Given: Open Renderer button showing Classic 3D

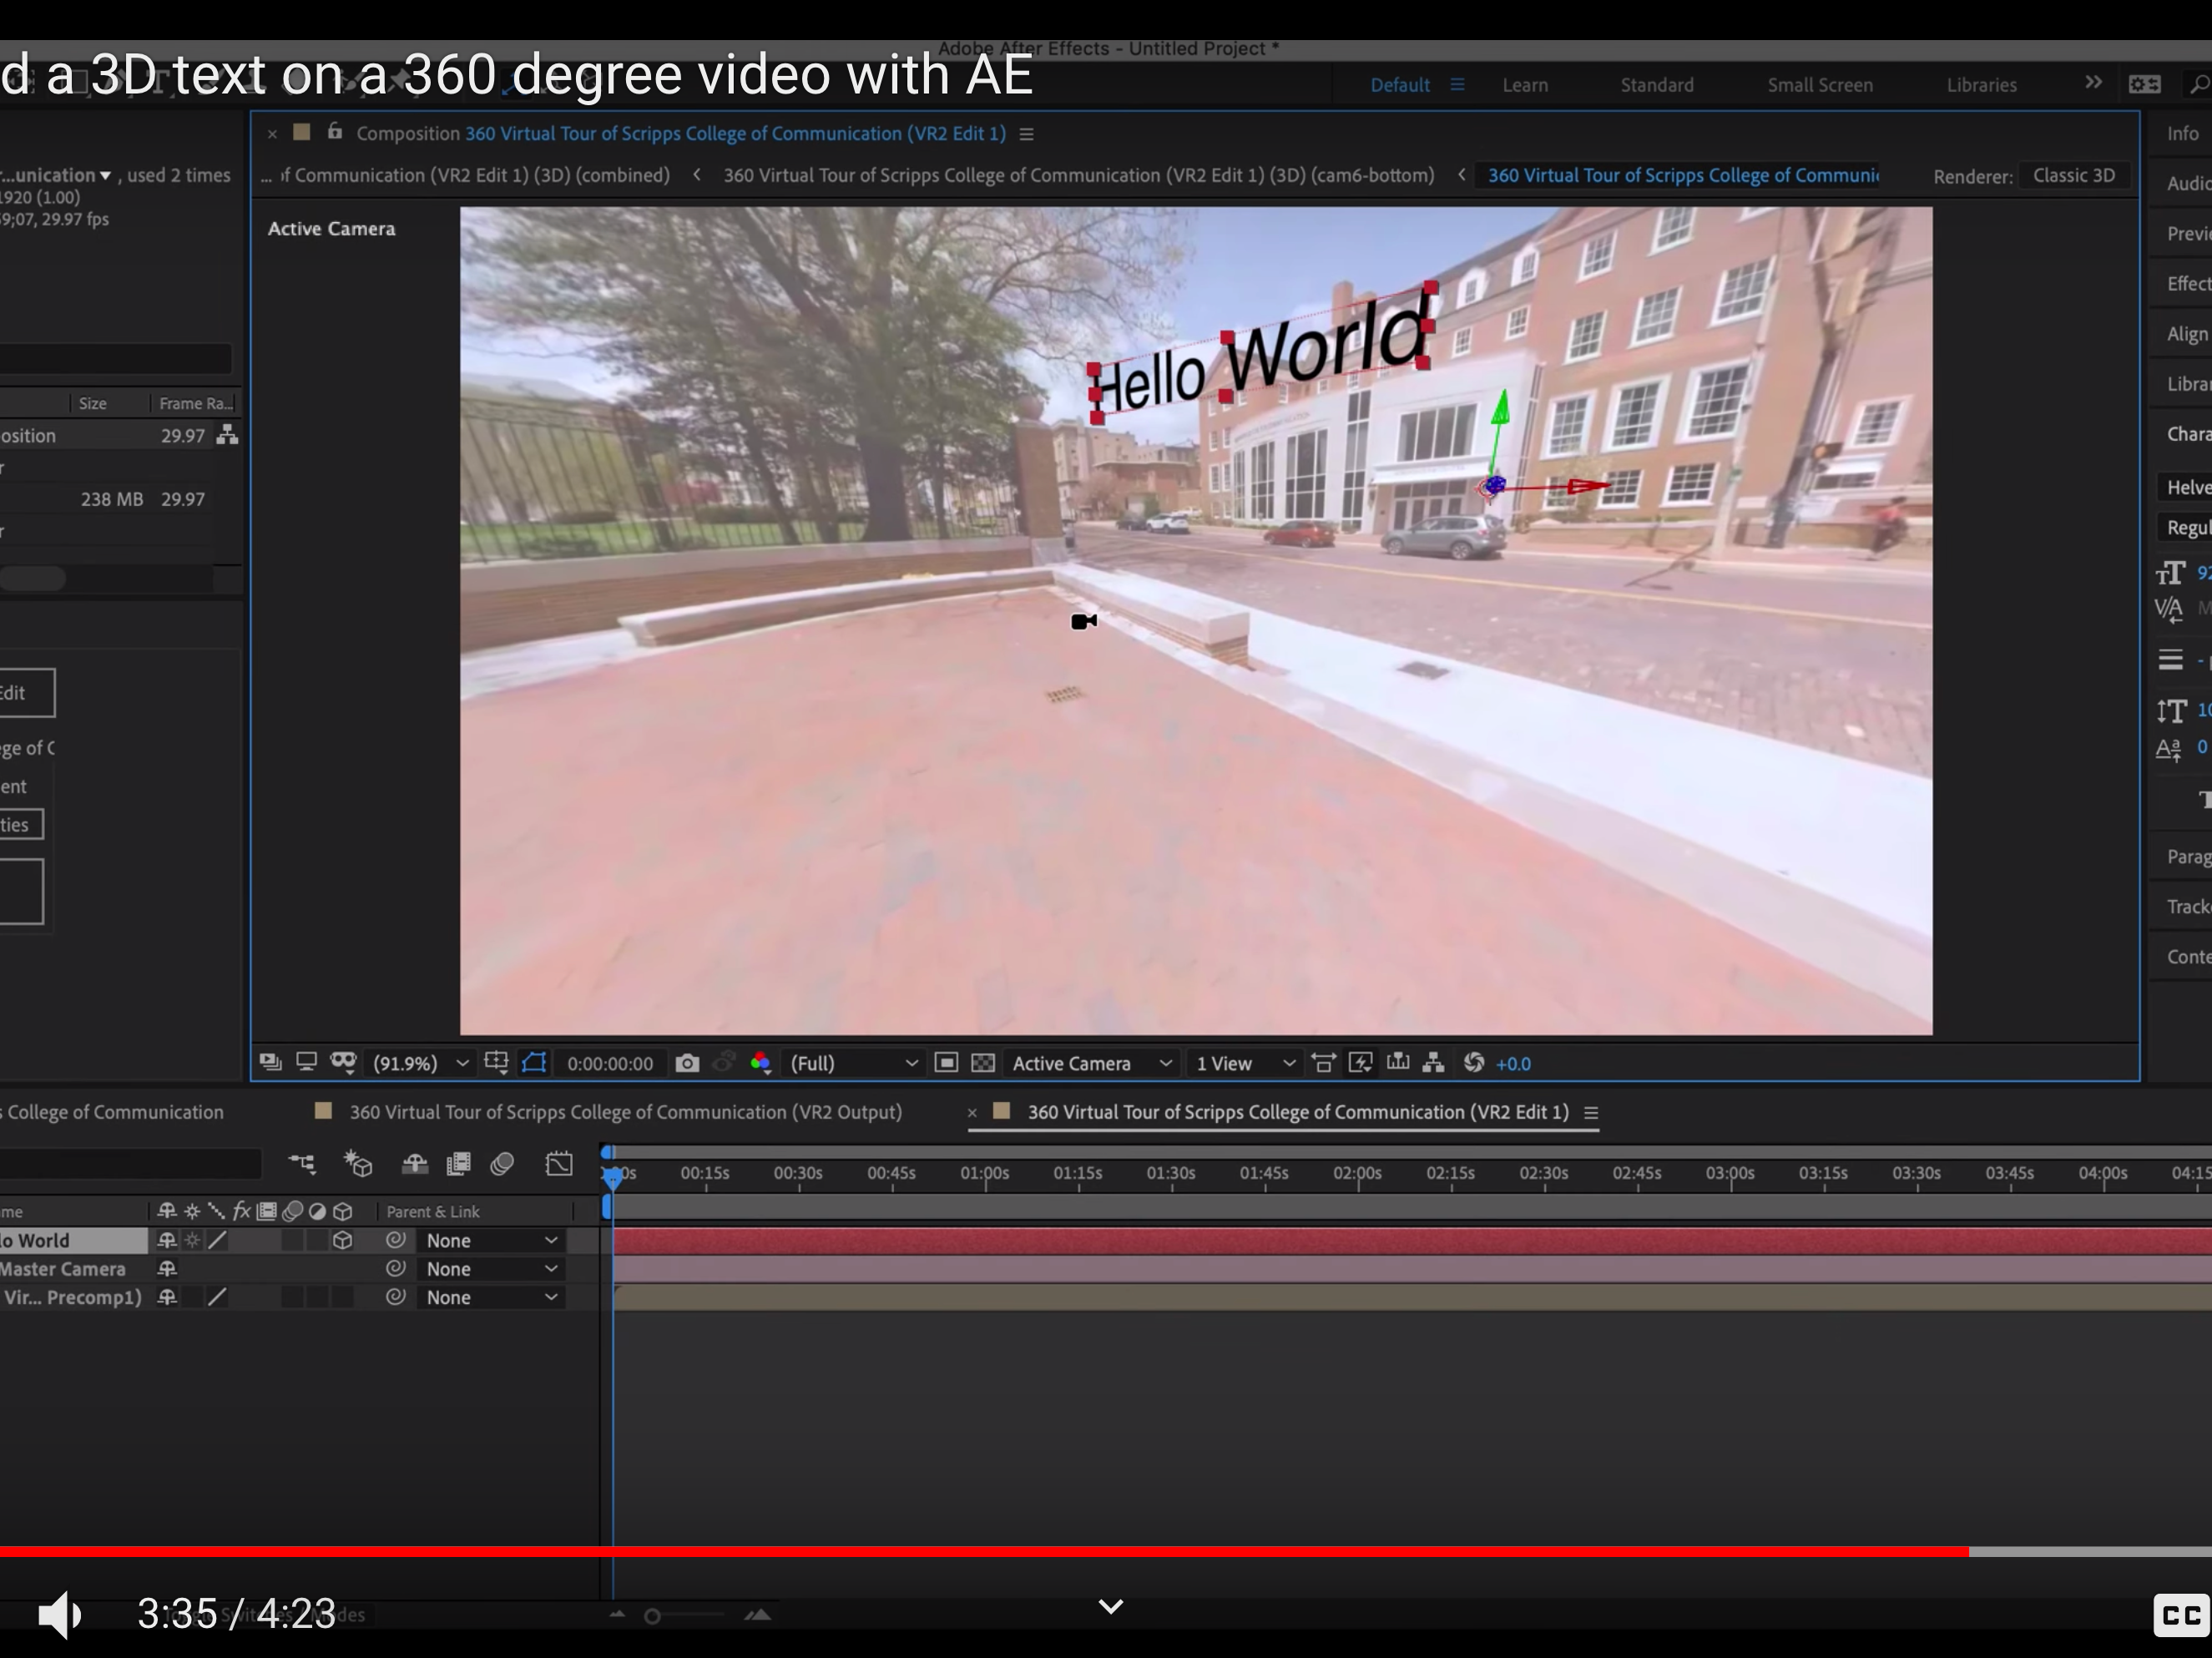Looking at the screenshot, I should [2074, 176].
